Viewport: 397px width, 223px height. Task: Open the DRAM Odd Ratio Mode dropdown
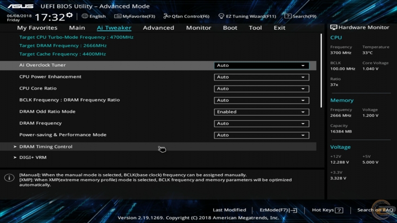click(262, 112)
